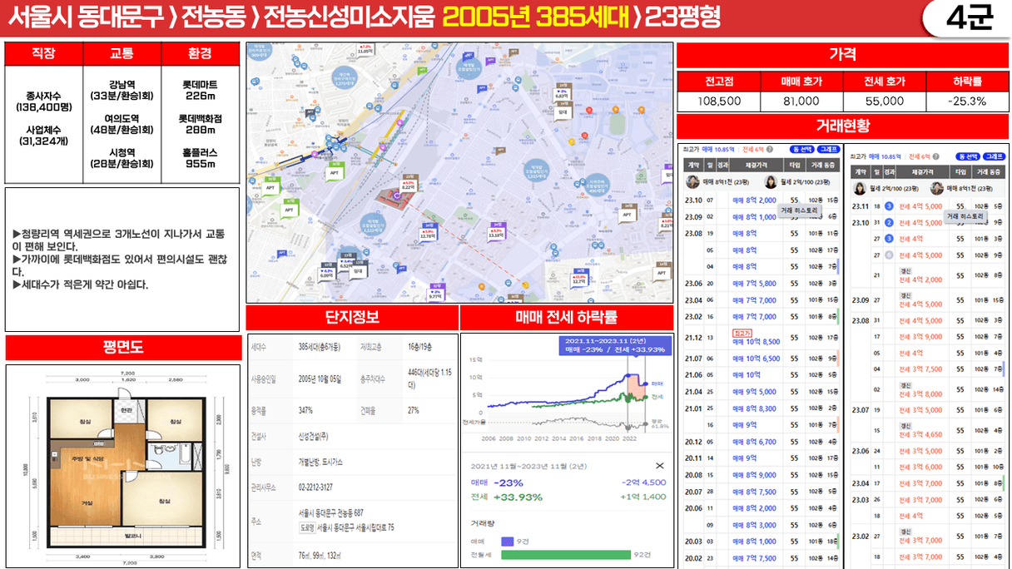Click the 거래 히스토리 tooltip in right trade list
This screenshot has width=1012, height=569.
pyautogui.click(x=965, y=216)
